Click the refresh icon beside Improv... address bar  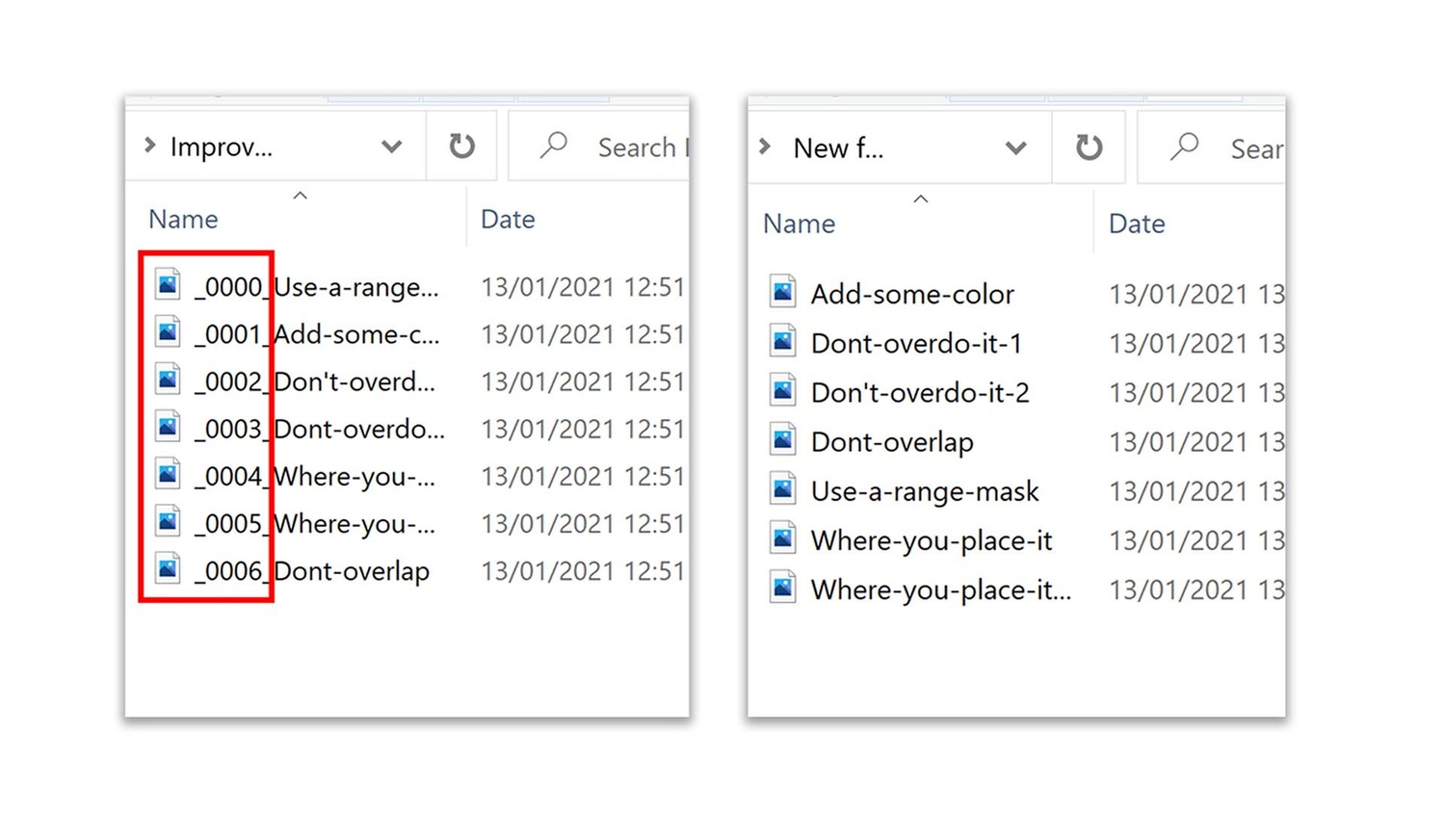pyautogui.click(x=461, y=146)
